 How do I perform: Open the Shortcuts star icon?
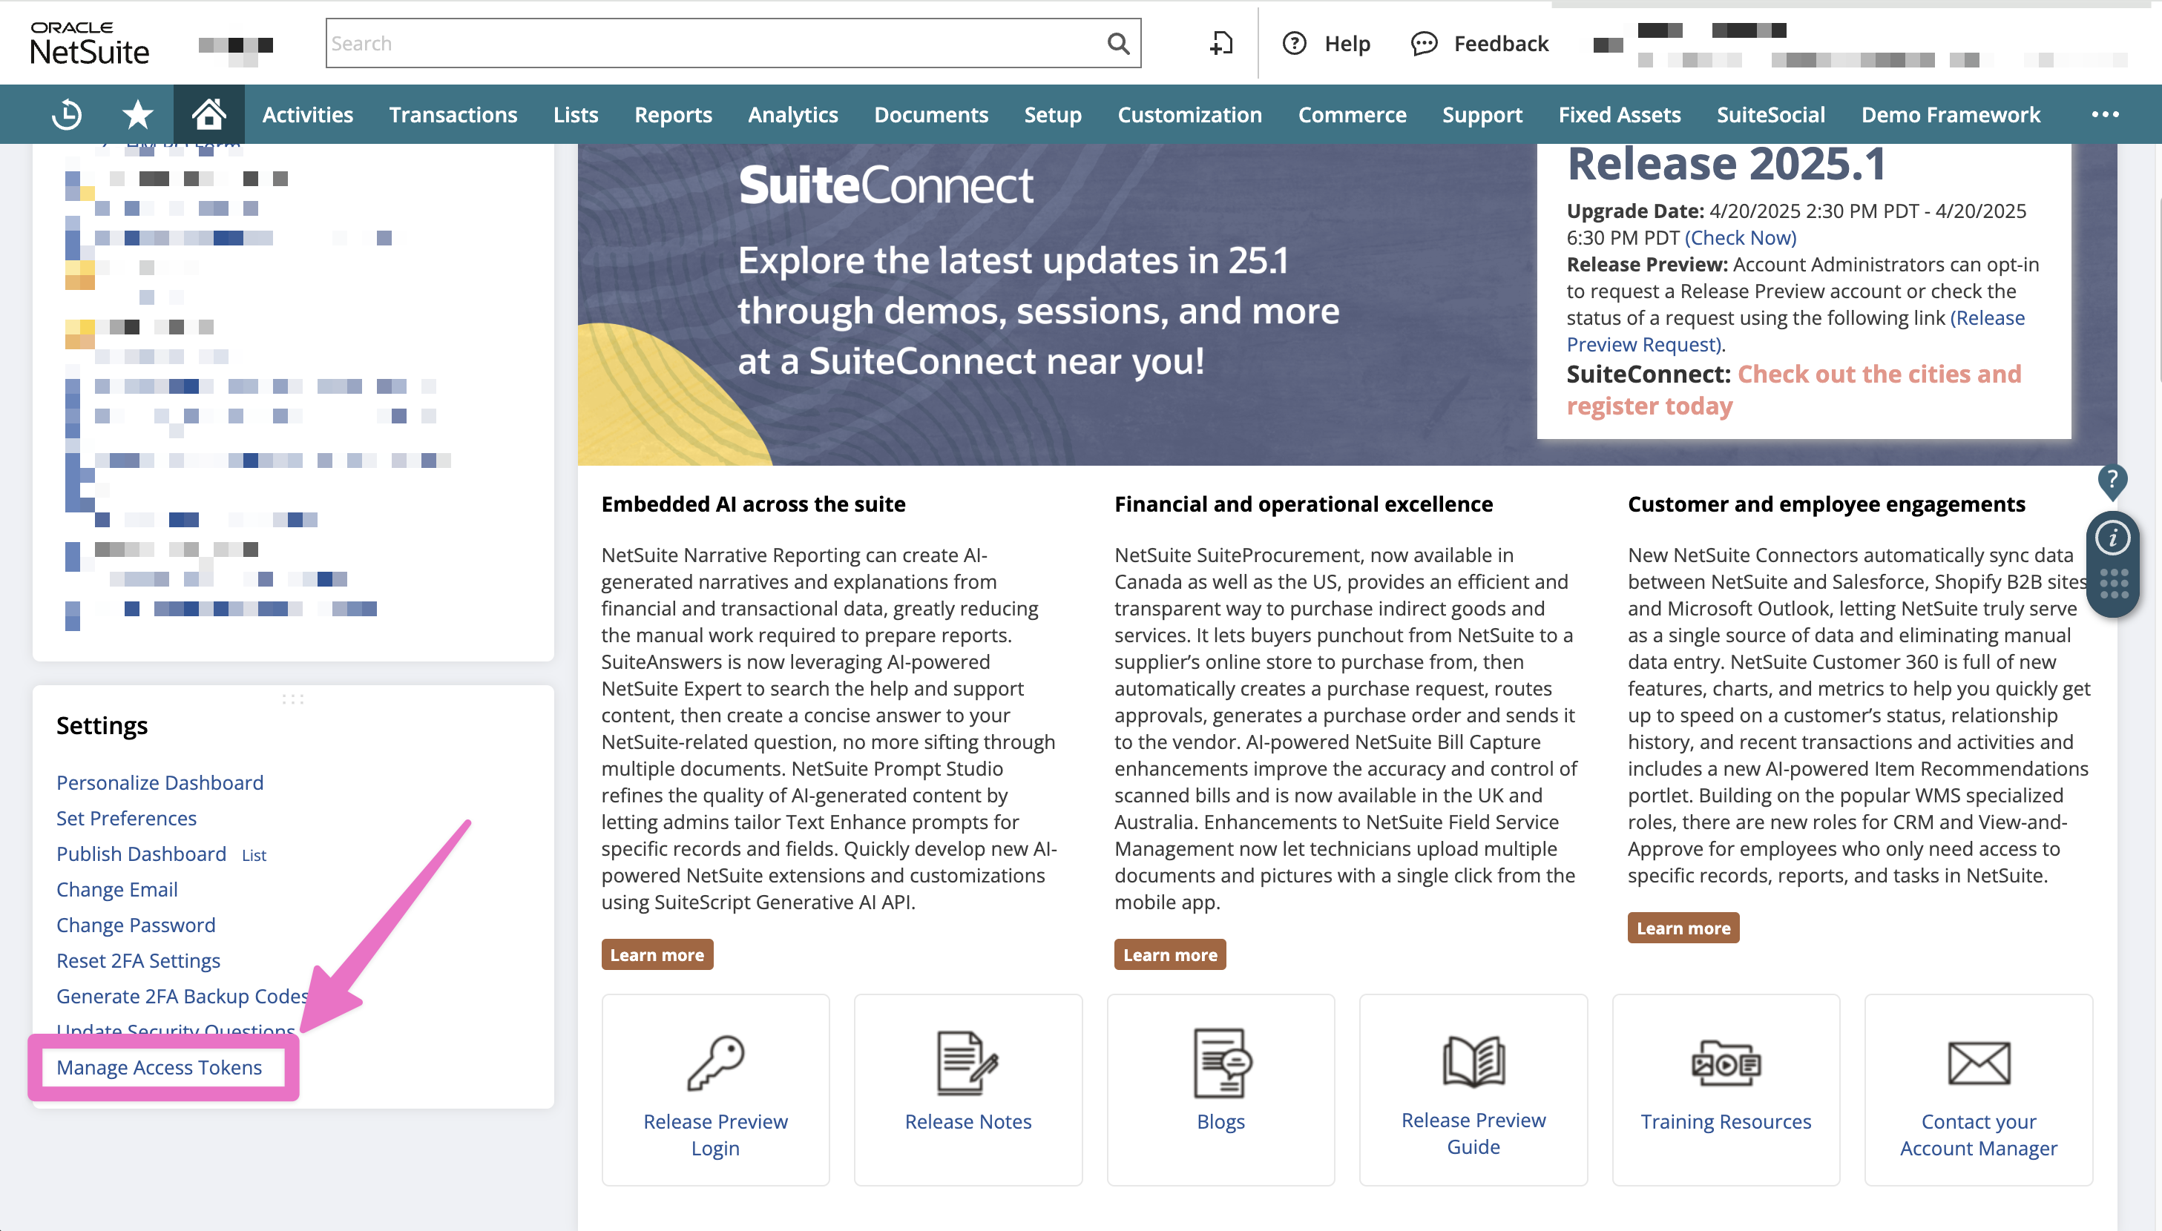click(137, 114)
